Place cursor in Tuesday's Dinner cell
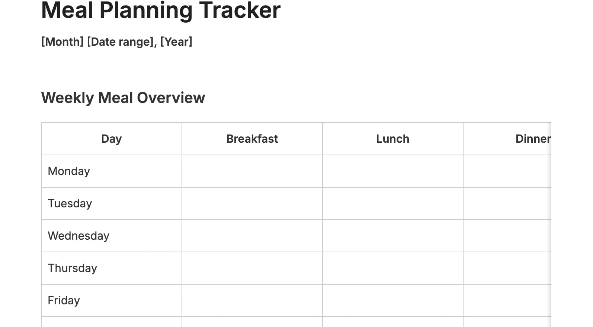This screenshot has height=327, width=593. coord(507,203)
